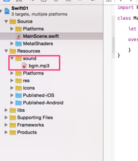This screenshot has width=138, height=161.
Task: Collapse the sound folder disclosure triangle
Action: coord(12,58)
